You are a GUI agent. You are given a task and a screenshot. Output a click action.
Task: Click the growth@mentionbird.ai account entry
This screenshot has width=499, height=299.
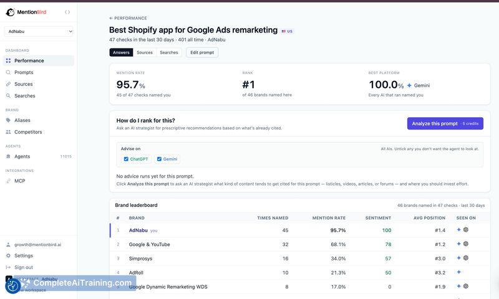pyautogui.click(x=37, y=245)
